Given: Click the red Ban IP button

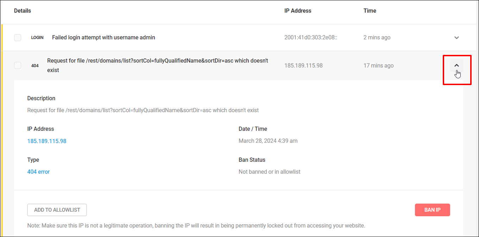Looking at the screenshot, I should [433, 210].
